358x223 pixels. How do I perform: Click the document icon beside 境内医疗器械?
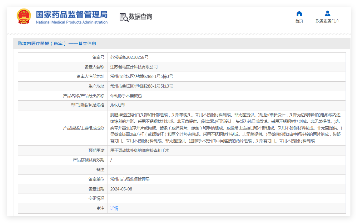click(20, 44)
